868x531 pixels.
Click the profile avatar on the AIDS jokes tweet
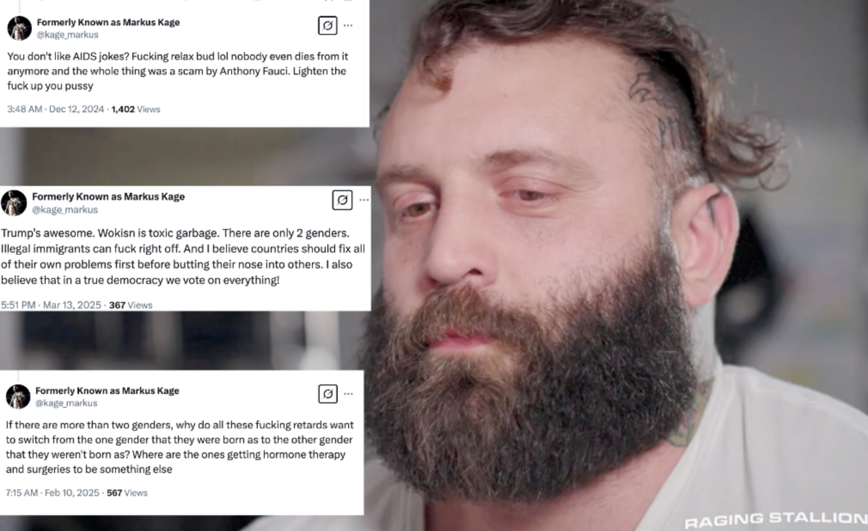[x=19, y=28]
